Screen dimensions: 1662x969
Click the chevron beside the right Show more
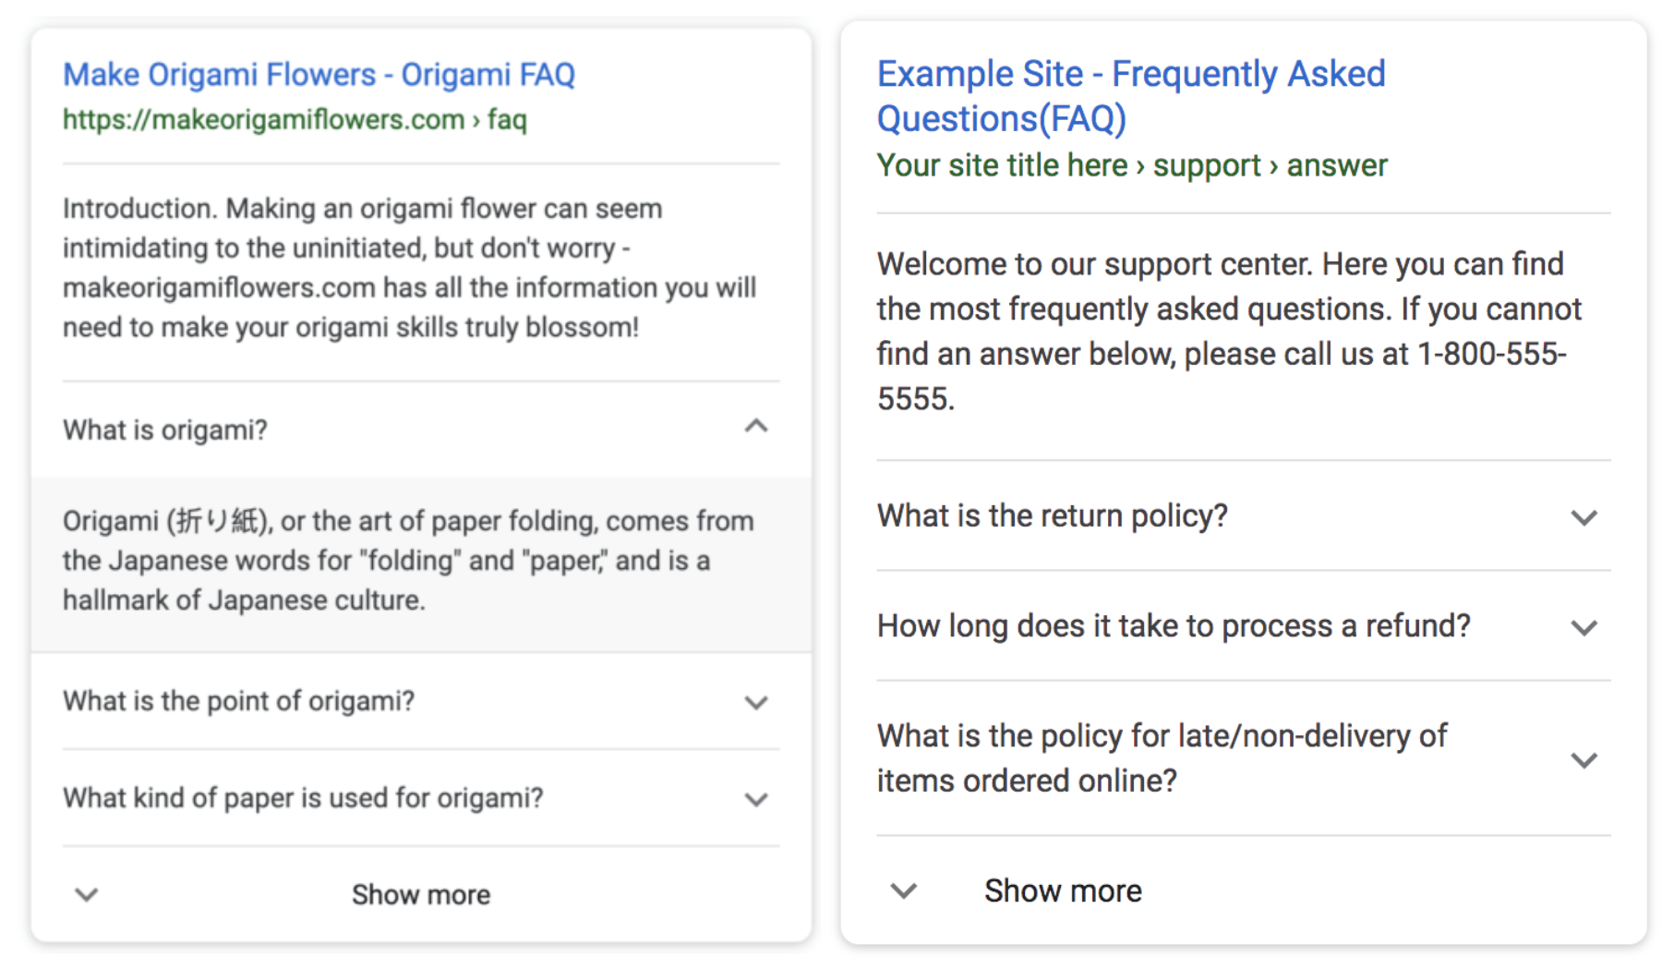[x=902, y=890]
